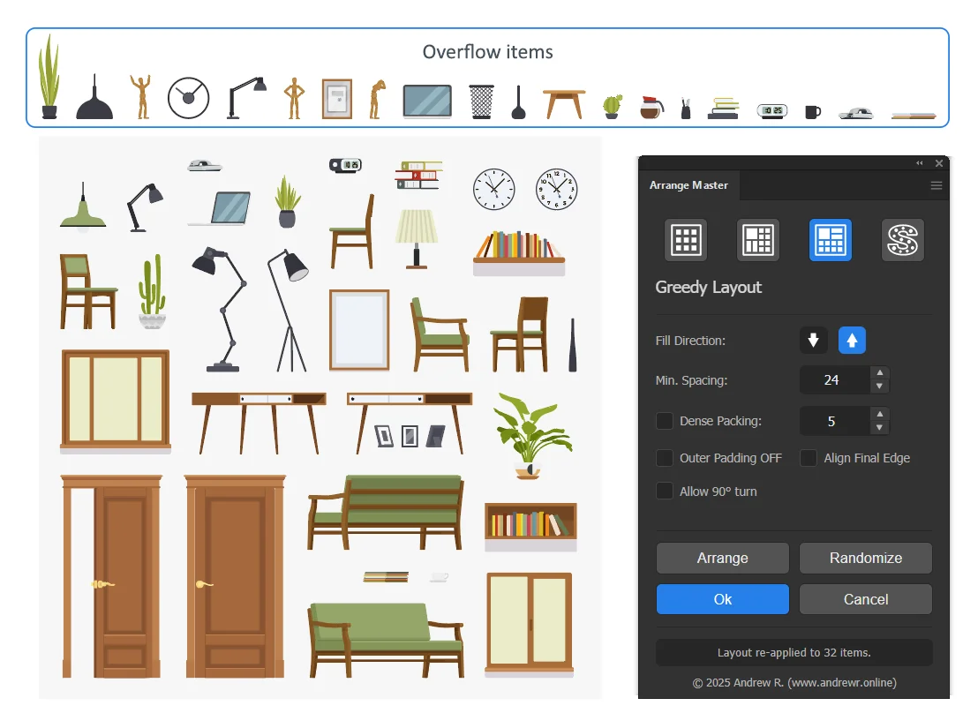Select the S-shaped dotted layout icon

tap(903, 240)
